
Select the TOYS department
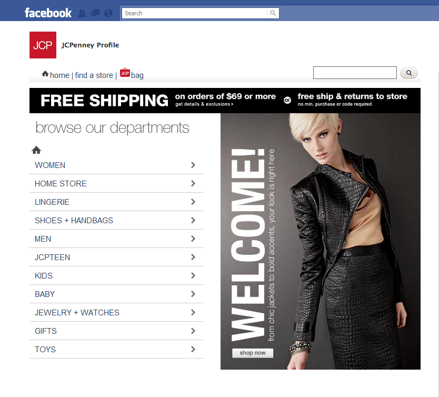[116, 350]
